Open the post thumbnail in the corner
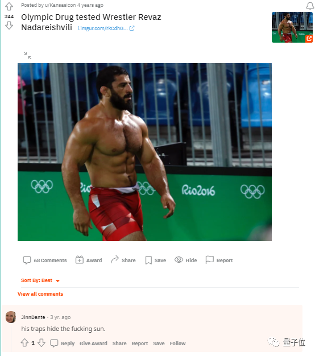The height and width of the screenshot is (356, 315). click(292, 27)
